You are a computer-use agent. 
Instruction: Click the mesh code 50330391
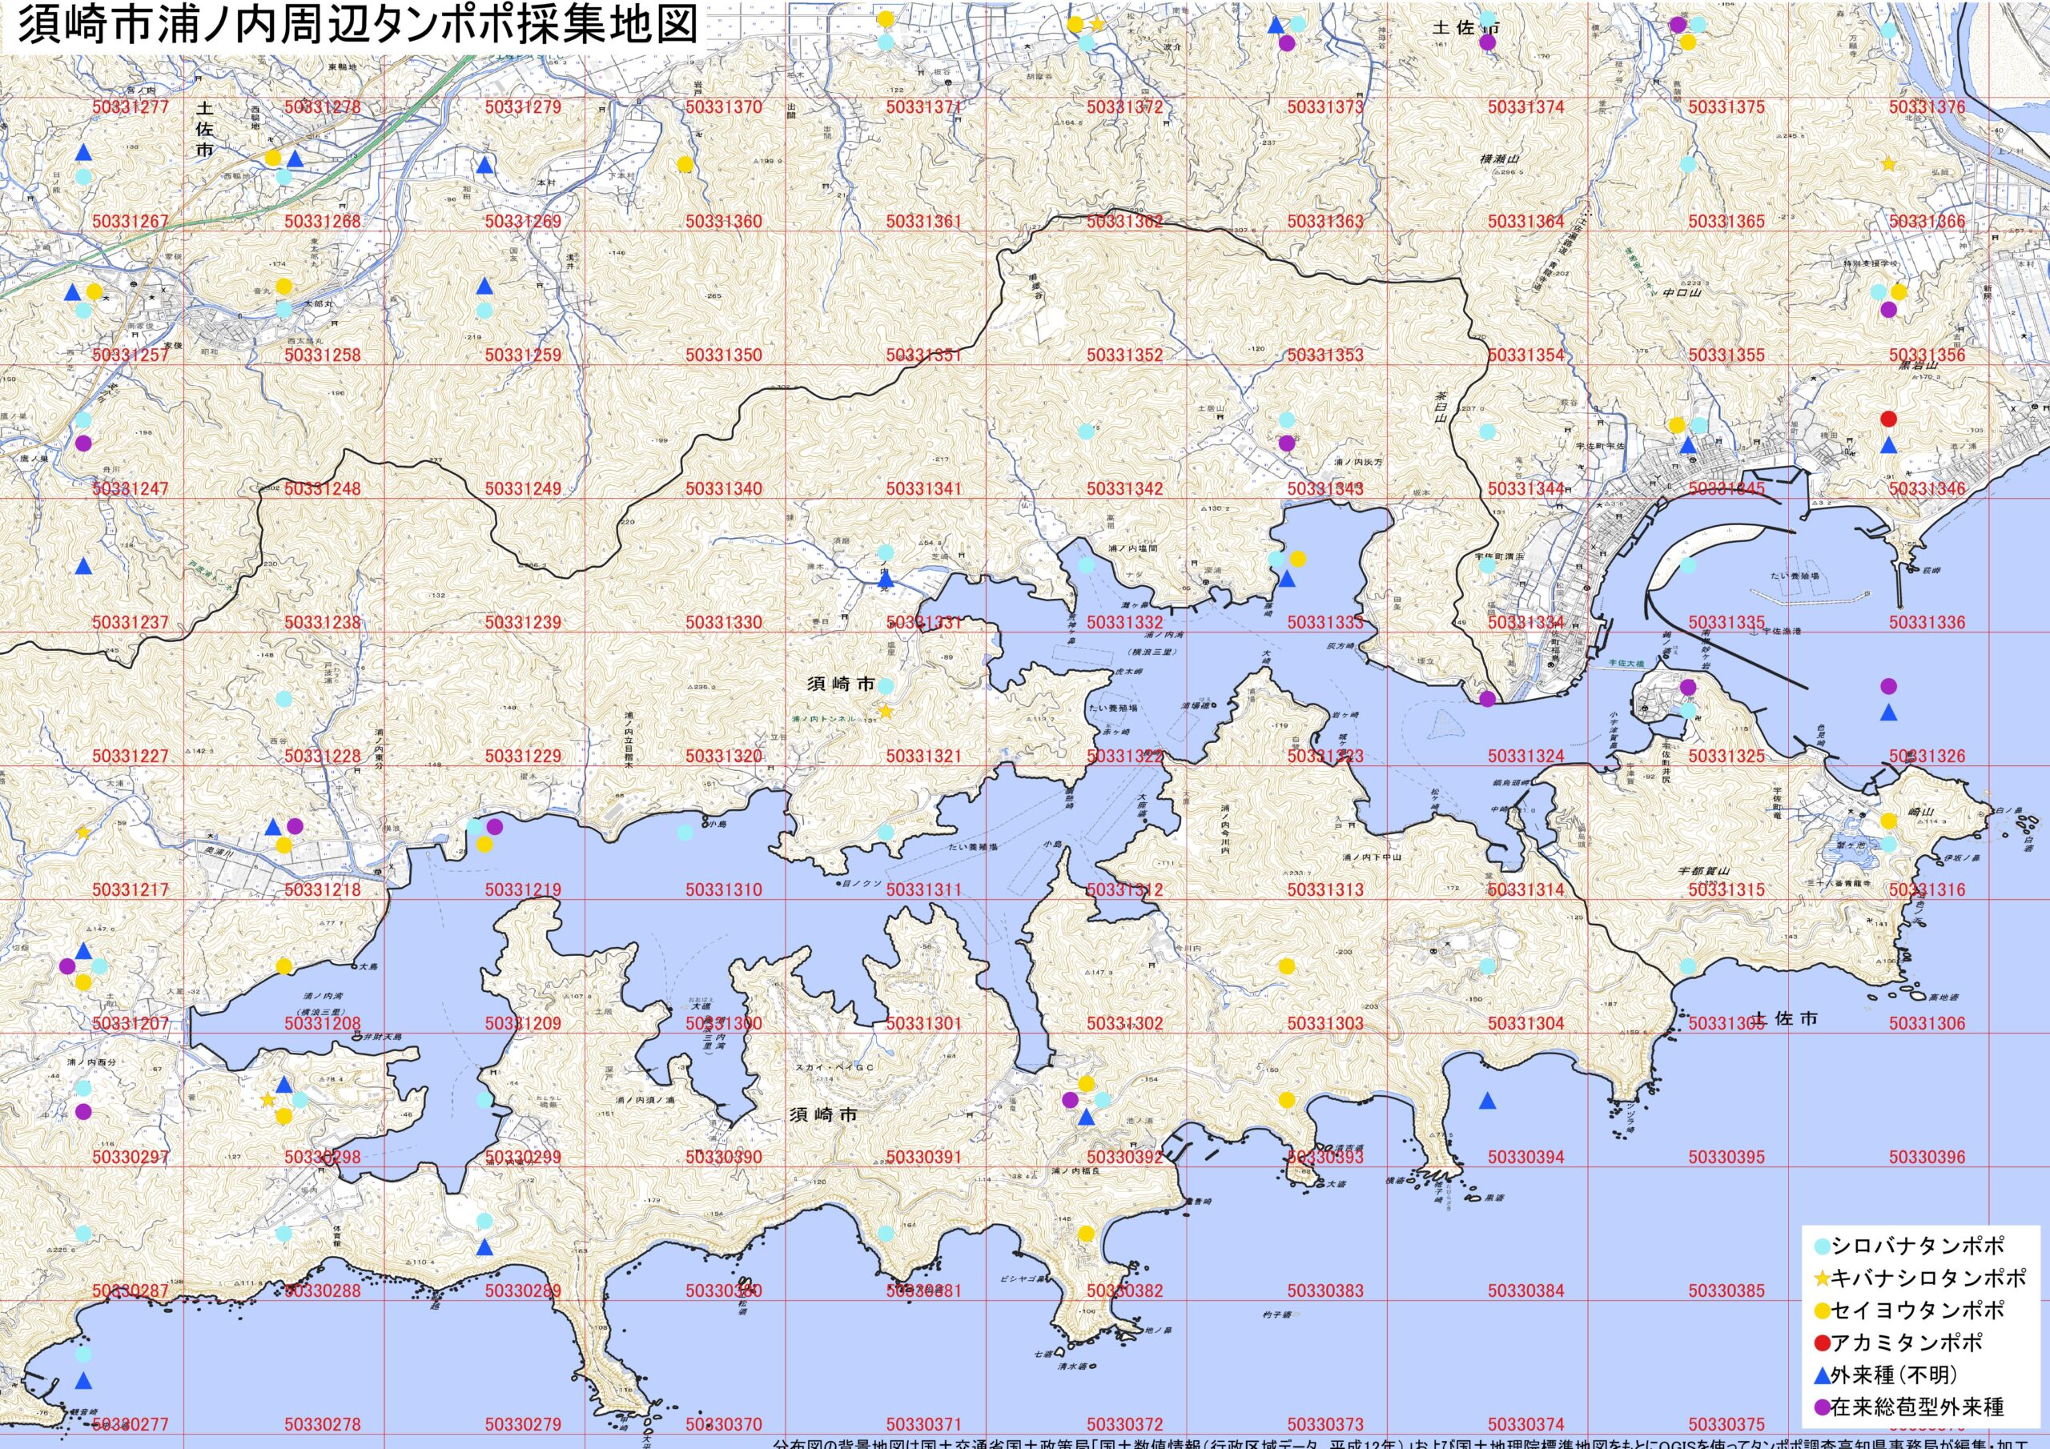pyautogui.click(x=924, y=1158)
